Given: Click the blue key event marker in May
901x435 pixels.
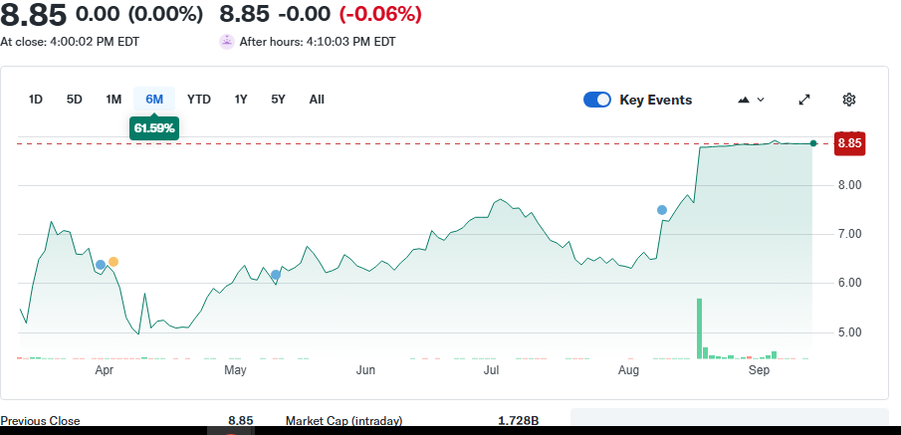Looking at the screenshot, I should click(276, 275).
